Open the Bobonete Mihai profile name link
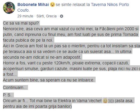140x112 pixels. (33, 4)
